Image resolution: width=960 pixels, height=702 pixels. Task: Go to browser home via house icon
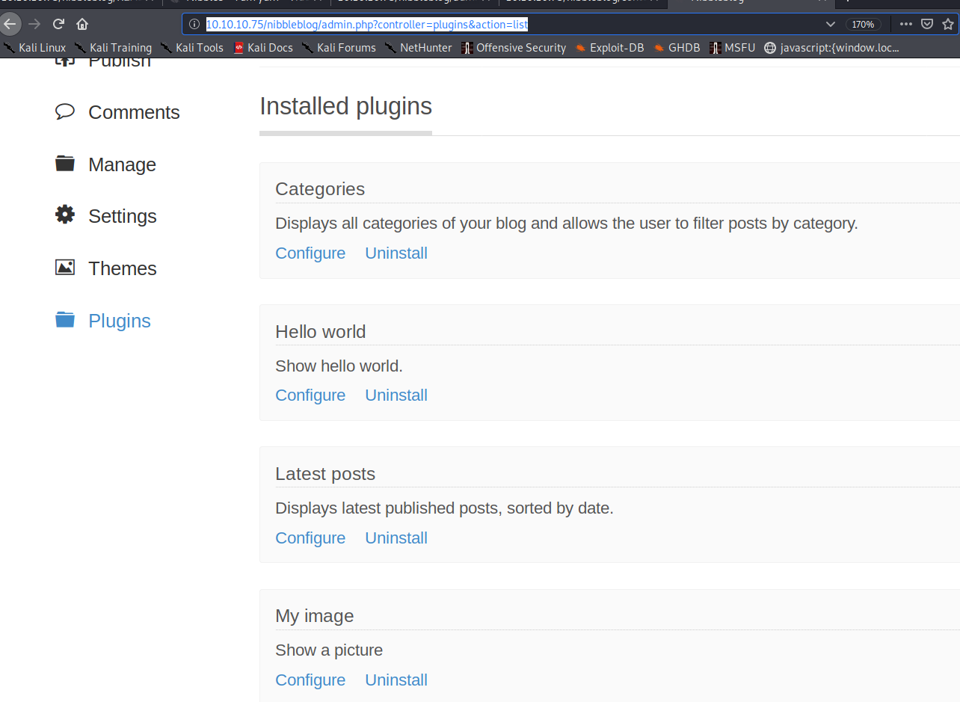point(82,24)
